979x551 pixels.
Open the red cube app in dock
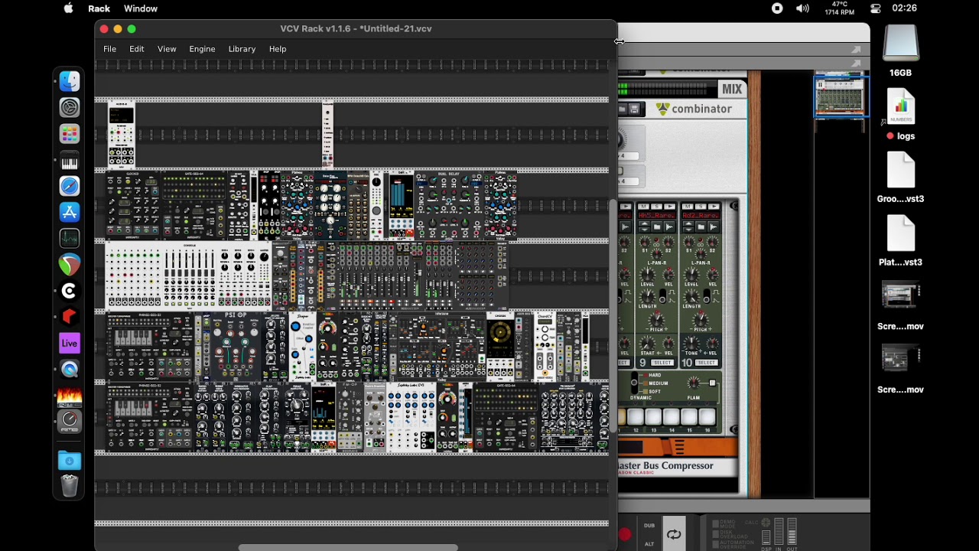pyautogui.click(x=70, y=318)
